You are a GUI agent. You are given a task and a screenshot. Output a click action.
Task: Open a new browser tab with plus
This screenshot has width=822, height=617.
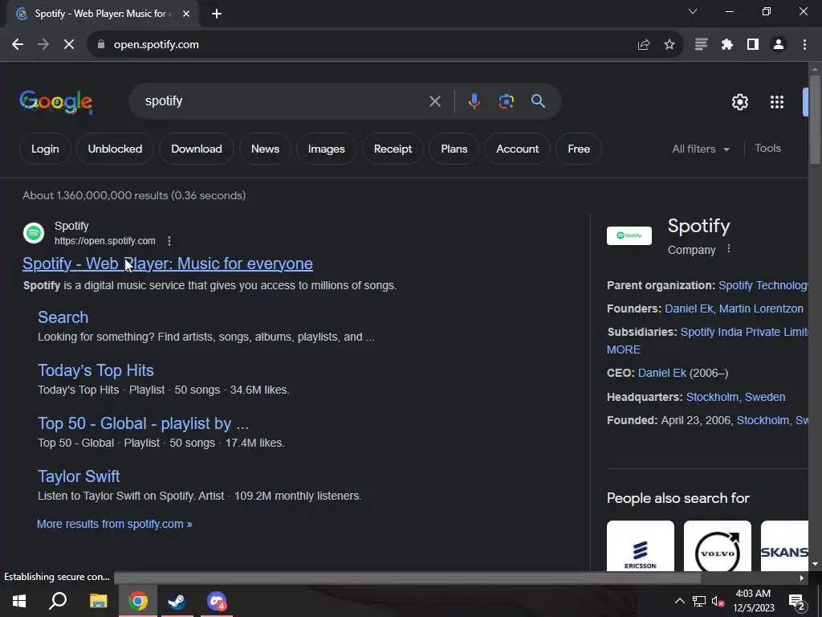click(217, 14)
